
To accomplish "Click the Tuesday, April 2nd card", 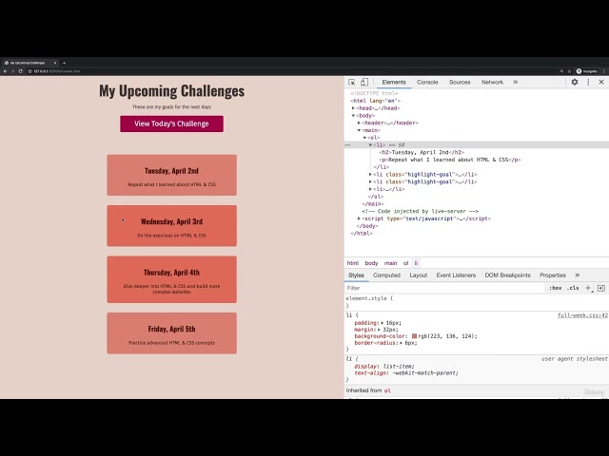I will [171, 175].
